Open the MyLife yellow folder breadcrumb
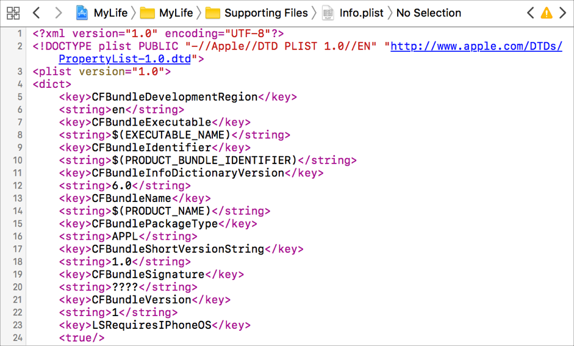Screen dimensions: 574x346 click(x=175, y=13)
